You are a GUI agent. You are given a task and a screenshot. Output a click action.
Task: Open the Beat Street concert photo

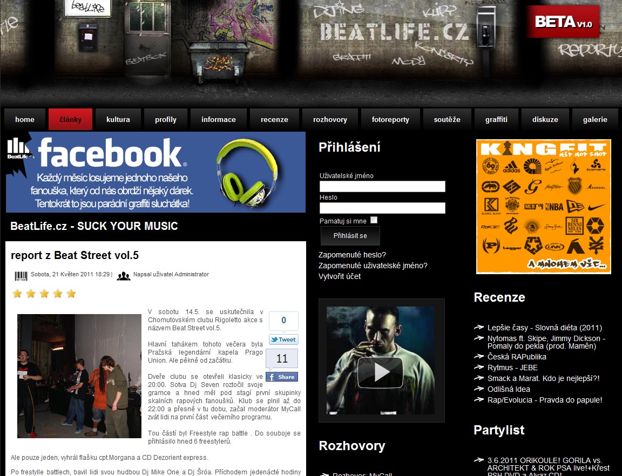[x=79, y=376]
